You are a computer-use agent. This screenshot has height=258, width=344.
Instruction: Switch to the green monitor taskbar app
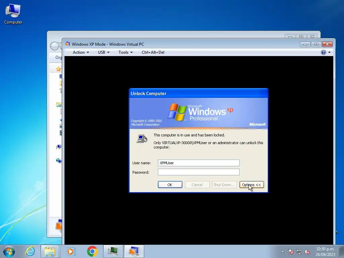[113, 251]
